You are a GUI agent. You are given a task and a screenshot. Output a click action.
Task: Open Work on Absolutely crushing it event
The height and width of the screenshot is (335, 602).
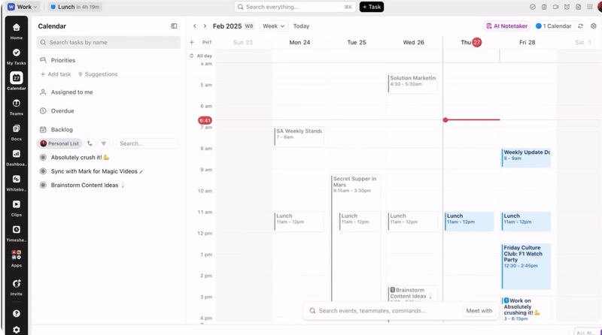pyautogui.click(x=526, y=309)
